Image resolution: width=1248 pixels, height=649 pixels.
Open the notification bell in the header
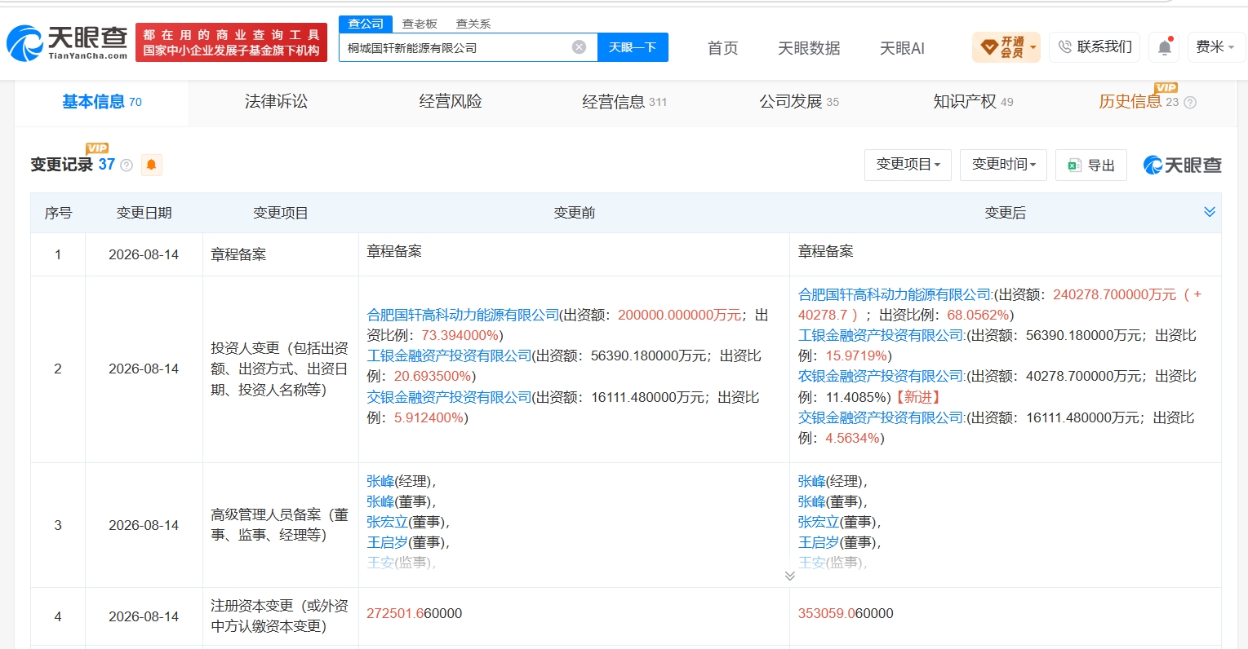click(1165, 47)
